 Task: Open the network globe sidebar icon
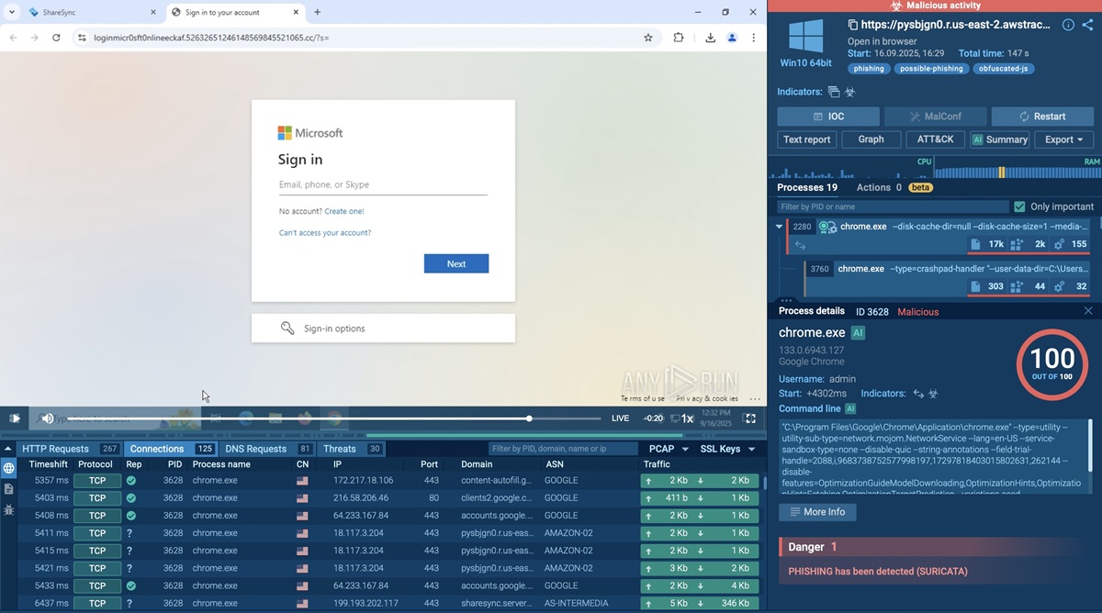click(x=9, y=469)
